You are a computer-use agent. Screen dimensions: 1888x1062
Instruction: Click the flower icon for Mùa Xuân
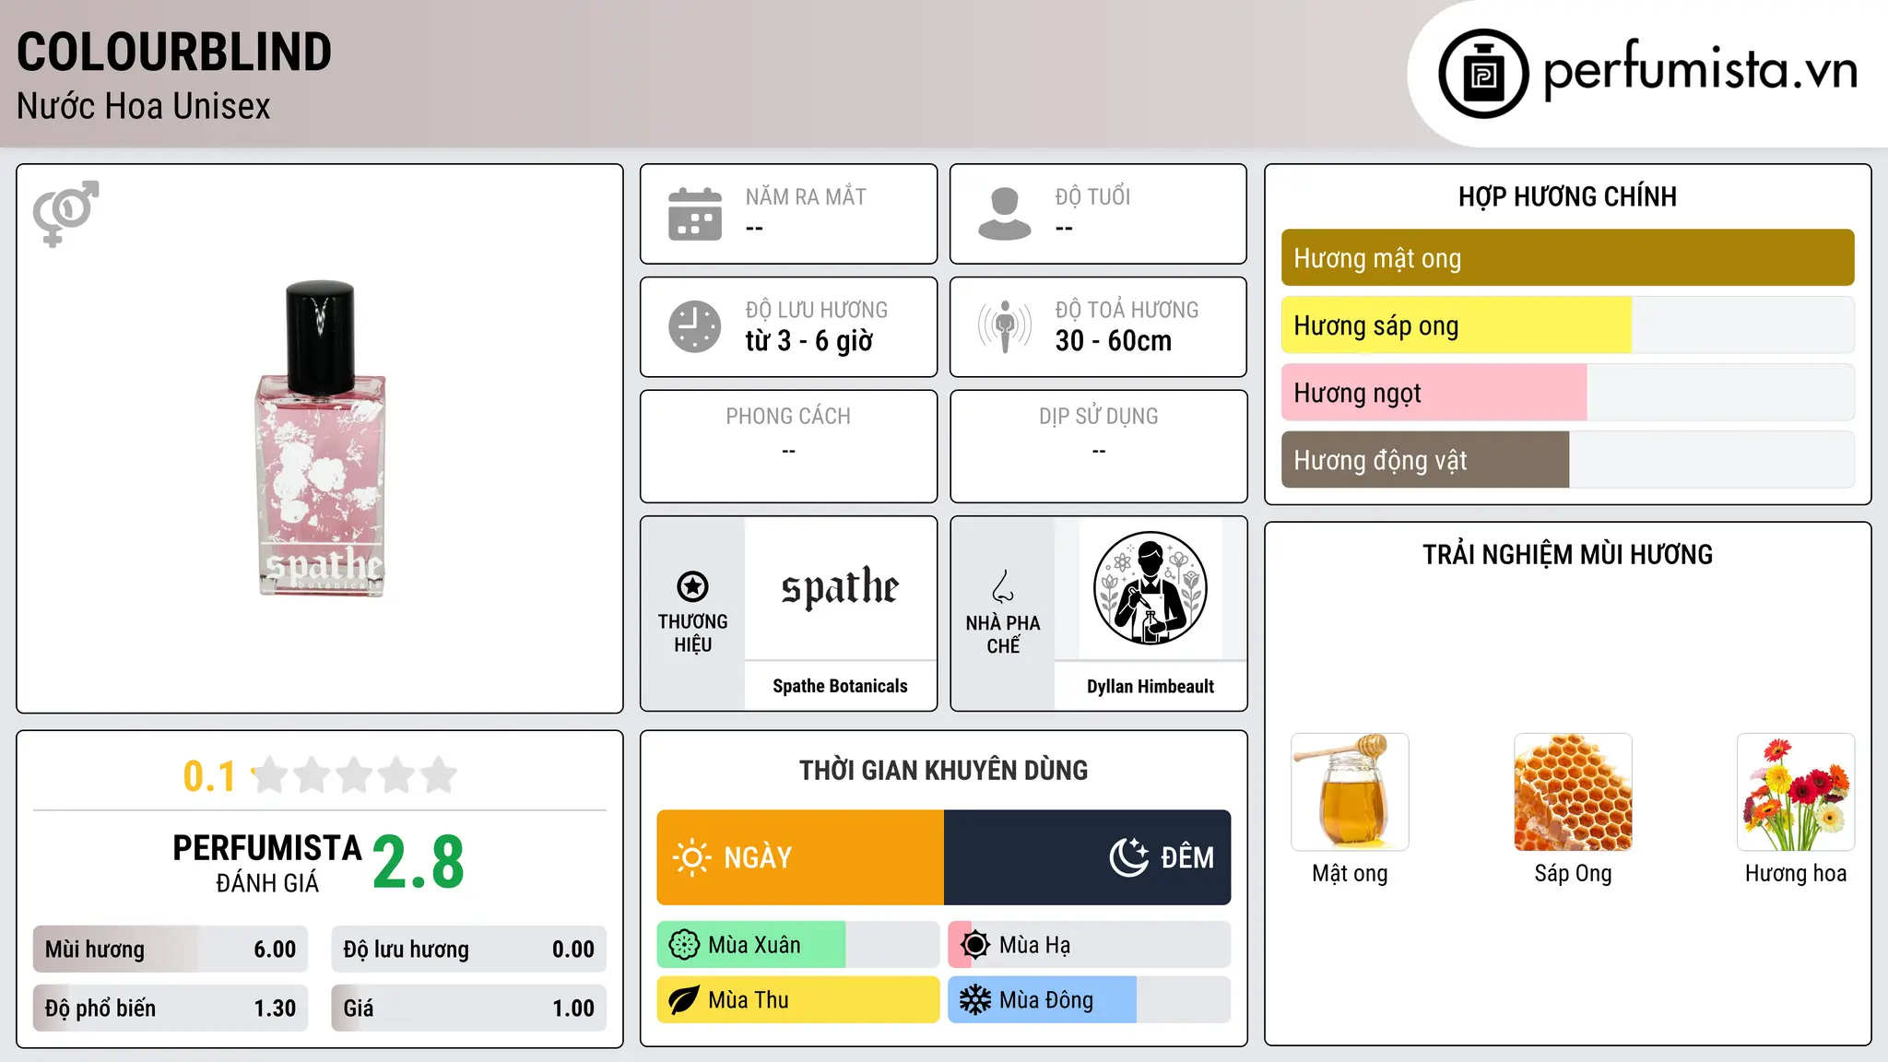point(684,945)
